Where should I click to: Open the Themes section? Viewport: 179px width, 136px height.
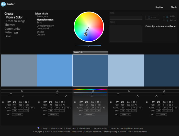coord(10,25)
